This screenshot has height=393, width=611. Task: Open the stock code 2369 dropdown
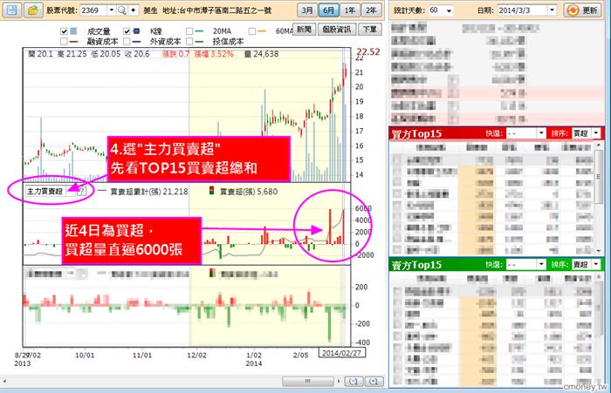pos(111,10)
